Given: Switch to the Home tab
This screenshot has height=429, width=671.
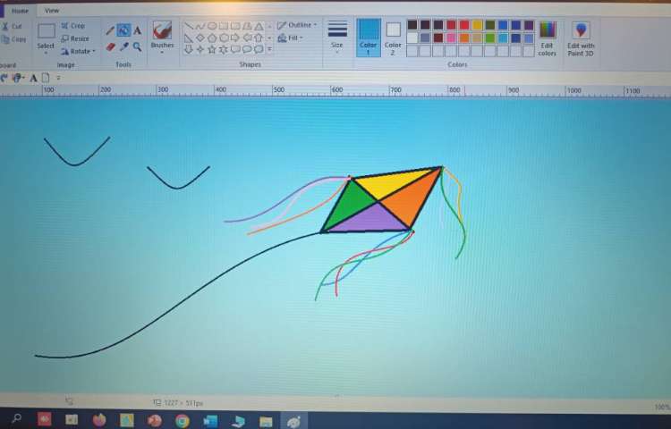Looking at the screenshot, I should click(20, 10).
